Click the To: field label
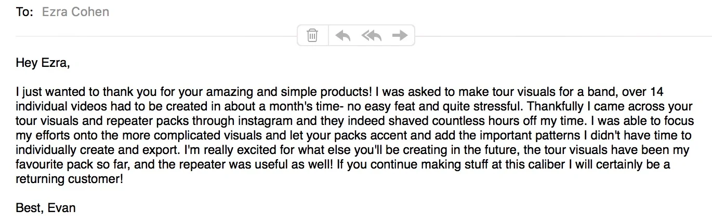Viewport: 712px width, 224px height. (x=24, y=12)
